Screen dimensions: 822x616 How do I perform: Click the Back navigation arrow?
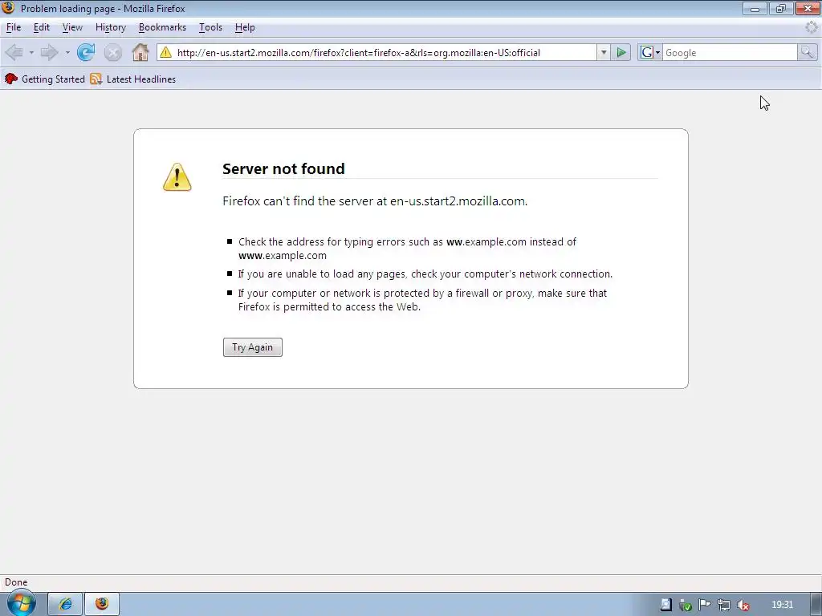point(14,52)
